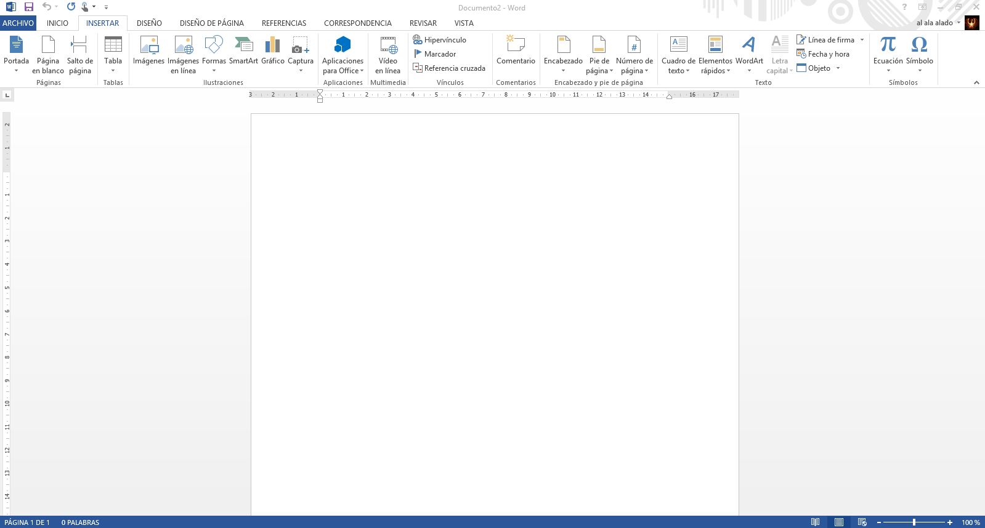The width and height of the screenshot is (985, 528).
Task: Click the zoom slider handle in status bar
Action: click(914, 522)
